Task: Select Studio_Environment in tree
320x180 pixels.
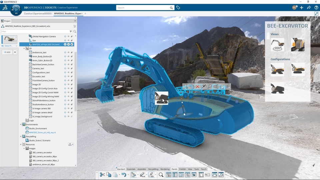Action: click(x=38, y=128)
